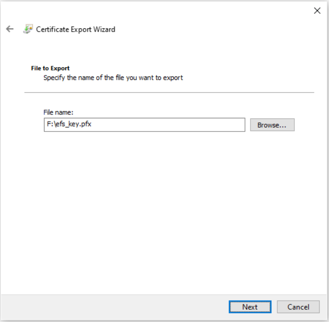The height and width of the screenshot is (322, 329).
Task: Click the gray footer bar left of Next
Action: tap(112, 307)
